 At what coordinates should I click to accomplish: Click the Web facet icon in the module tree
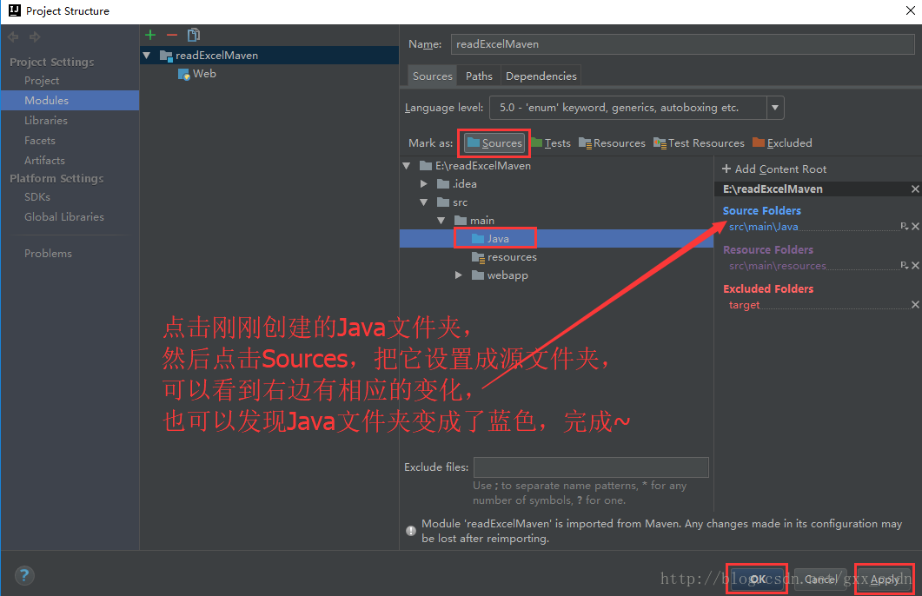[183, 74]
